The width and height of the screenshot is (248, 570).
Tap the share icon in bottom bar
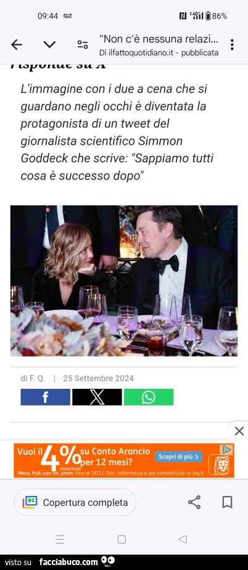[194, 502]
